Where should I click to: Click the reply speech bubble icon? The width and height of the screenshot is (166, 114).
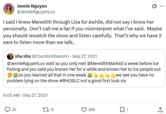pos(7,109)
